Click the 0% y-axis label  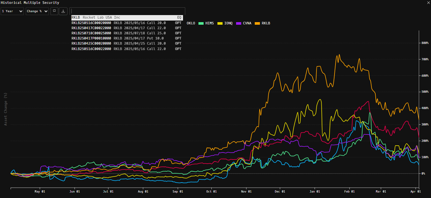tap(423, 174)
